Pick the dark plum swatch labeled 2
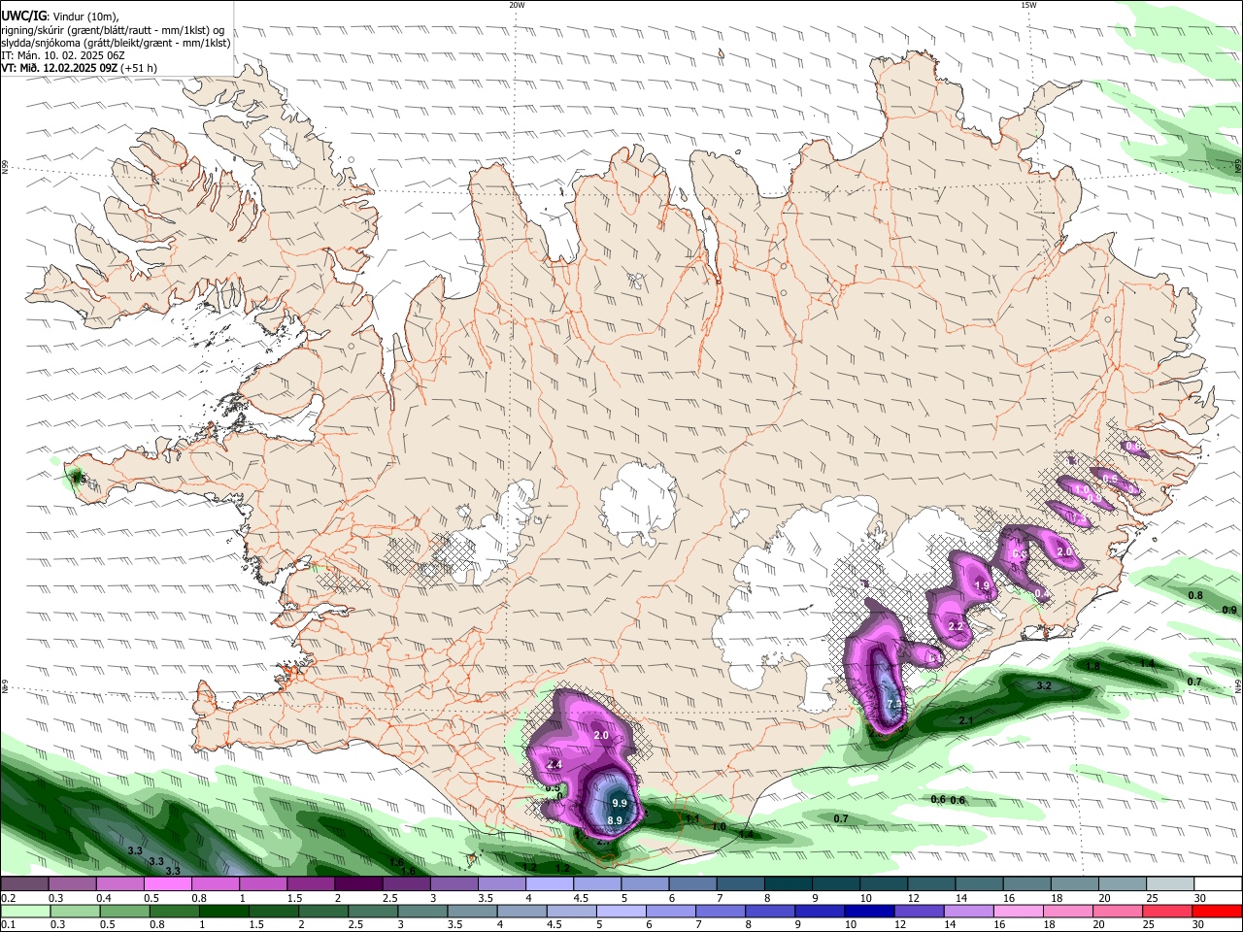Image resolution: width=1243 pixels, height=932 pixels. pyautogui.click(x=357, y=884)
